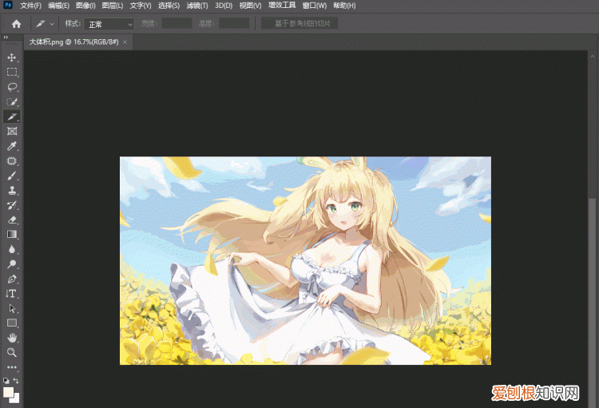Click the Home button in options bar
The image size is (599, 408).
[x=16, y=24]
